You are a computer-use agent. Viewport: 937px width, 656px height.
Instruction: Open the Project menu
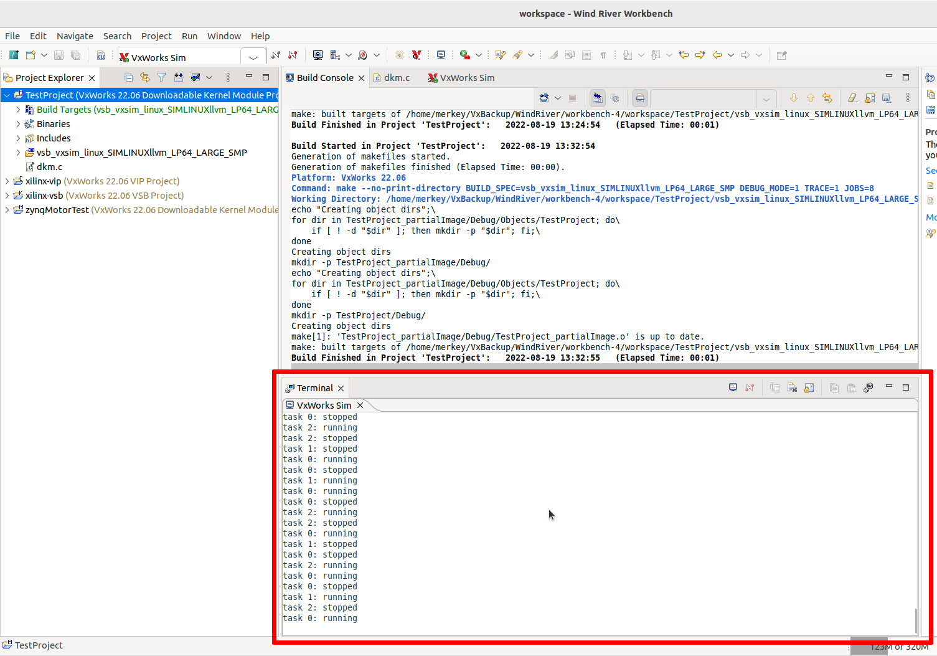pyautogui.click(x=156, y=36)
